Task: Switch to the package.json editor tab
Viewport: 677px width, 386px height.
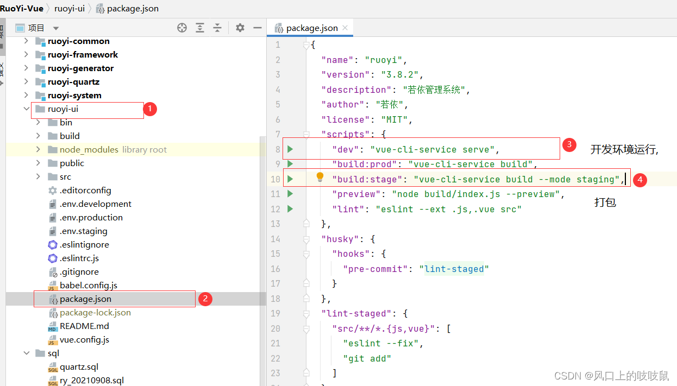Action: click(310, 28)
